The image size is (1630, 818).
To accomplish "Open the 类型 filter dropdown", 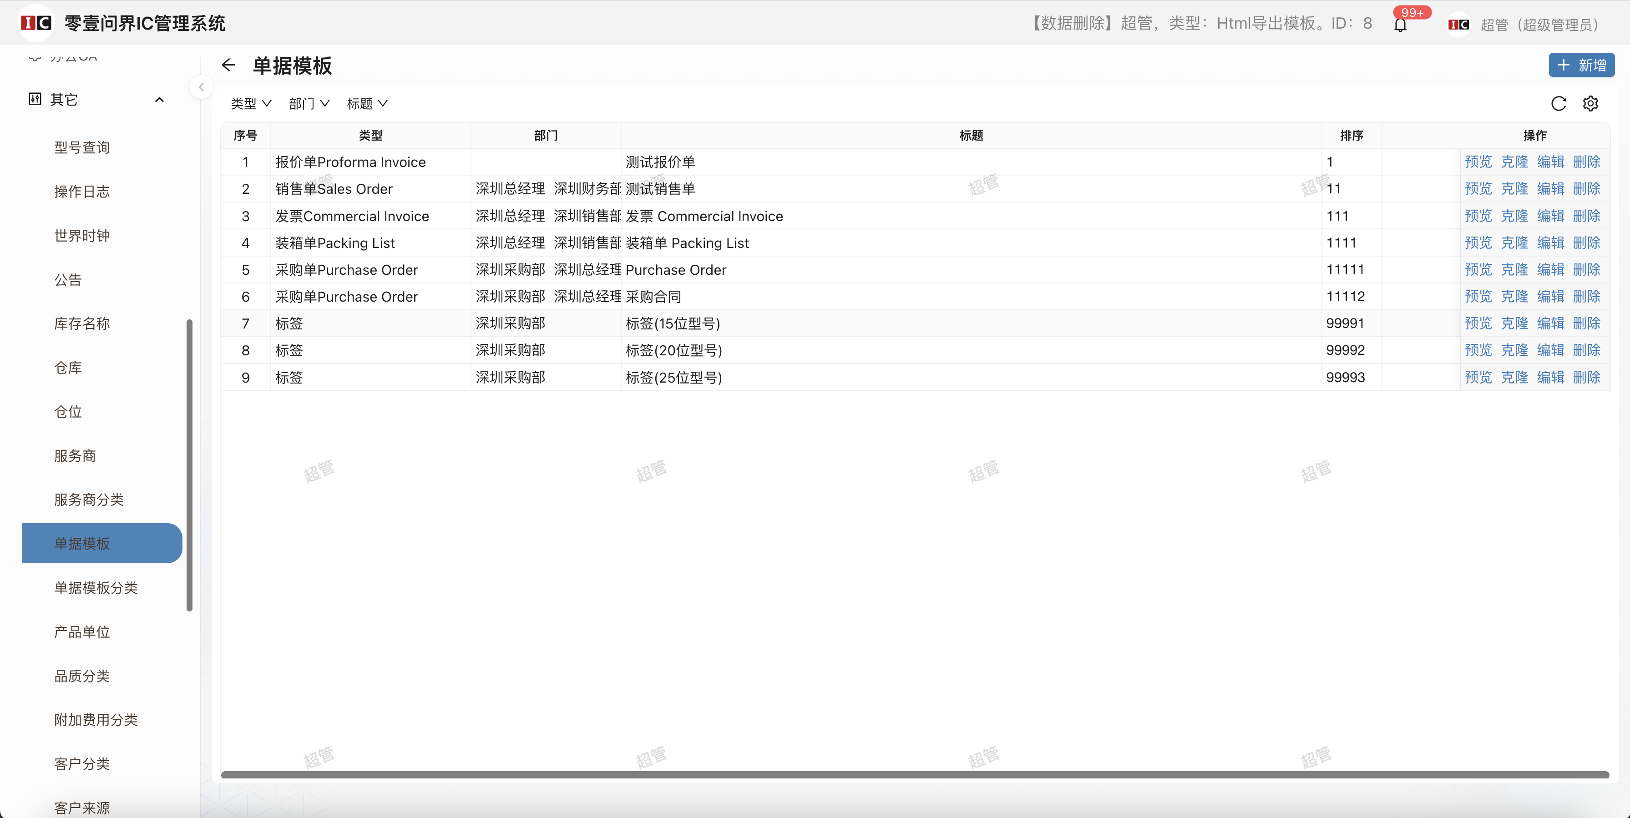I will click(251, 103).
